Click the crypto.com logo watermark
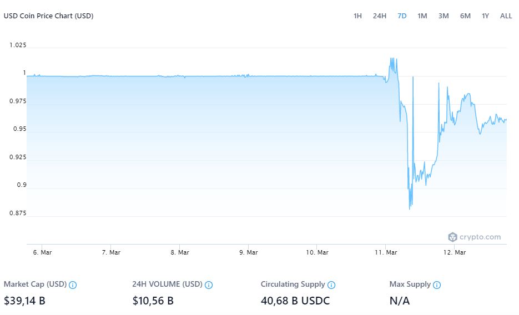This screenshot has height=315, width=519. pyautogui.click(x=475, y=237)
